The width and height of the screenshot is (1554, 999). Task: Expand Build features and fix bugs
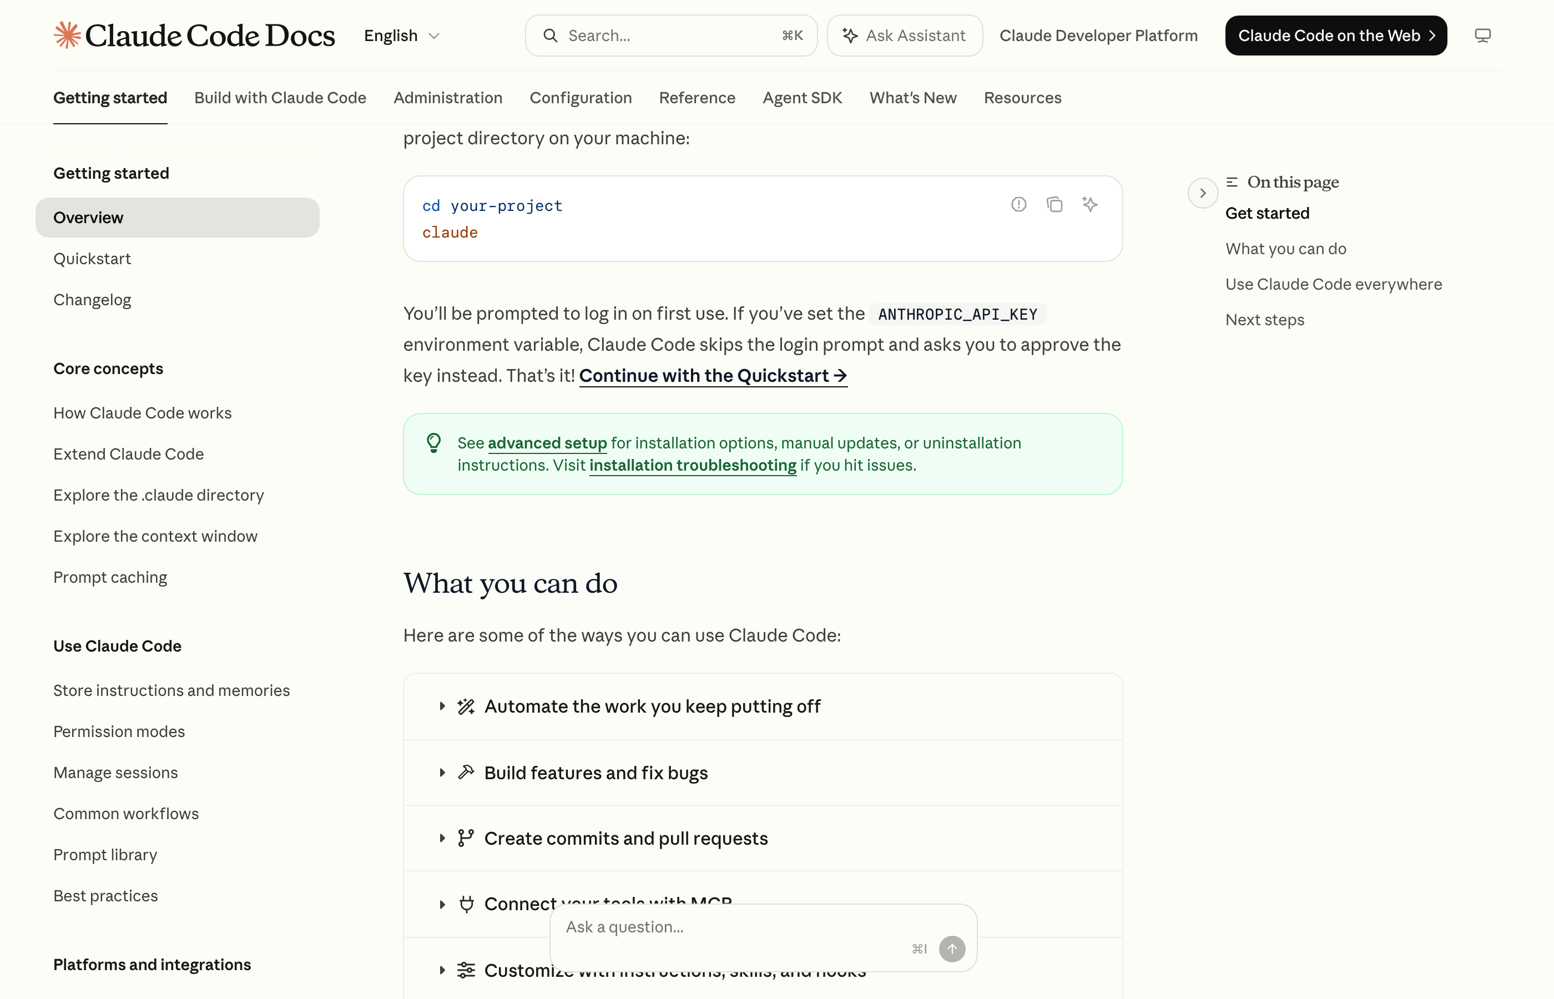coord(762,773)
